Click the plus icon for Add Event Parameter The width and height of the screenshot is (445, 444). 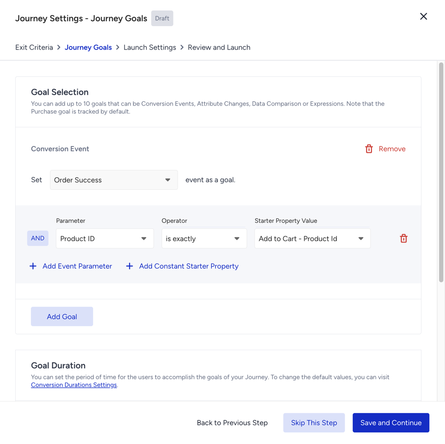33,266
